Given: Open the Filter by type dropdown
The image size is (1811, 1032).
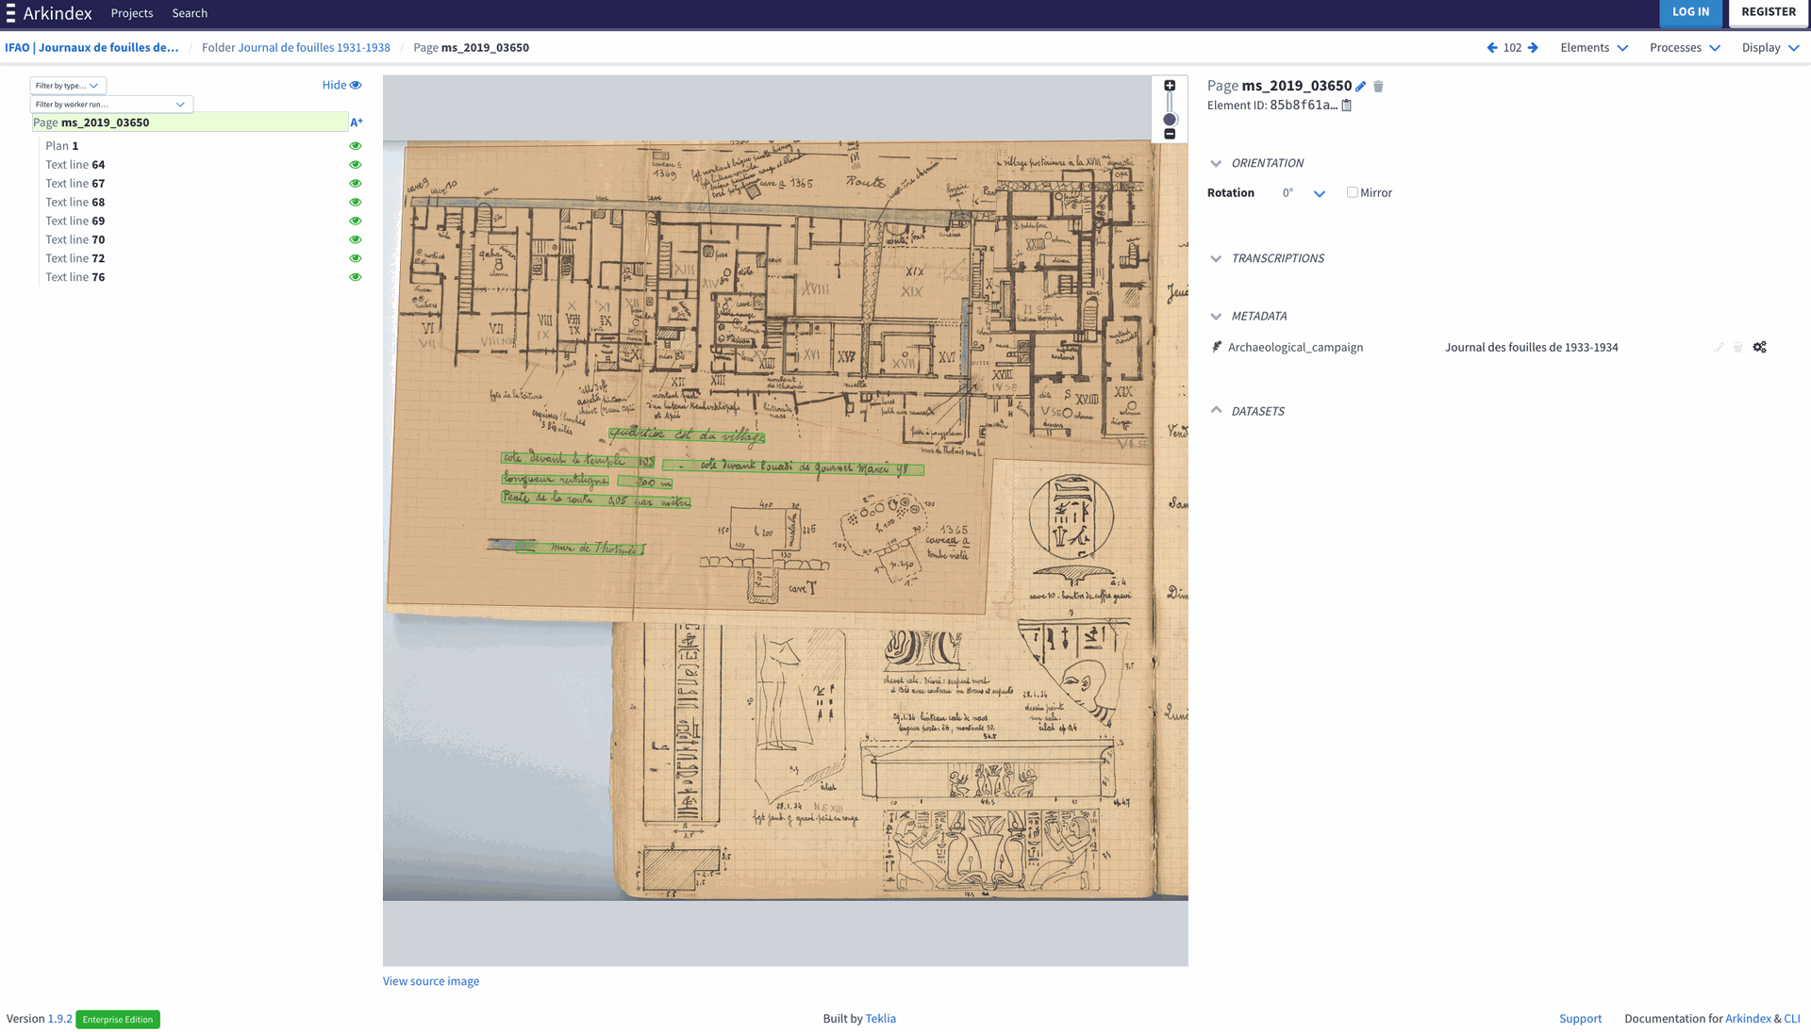Looking at the screenshot, I should pyautogui.click(x=68, y=86).
